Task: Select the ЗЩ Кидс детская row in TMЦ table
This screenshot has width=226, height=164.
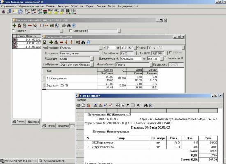Action: tap(100, 79)
